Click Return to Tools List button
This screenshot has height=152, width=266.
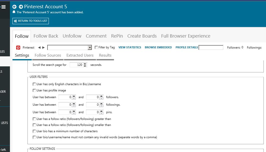pyautogui.click(x=31, y=21)
